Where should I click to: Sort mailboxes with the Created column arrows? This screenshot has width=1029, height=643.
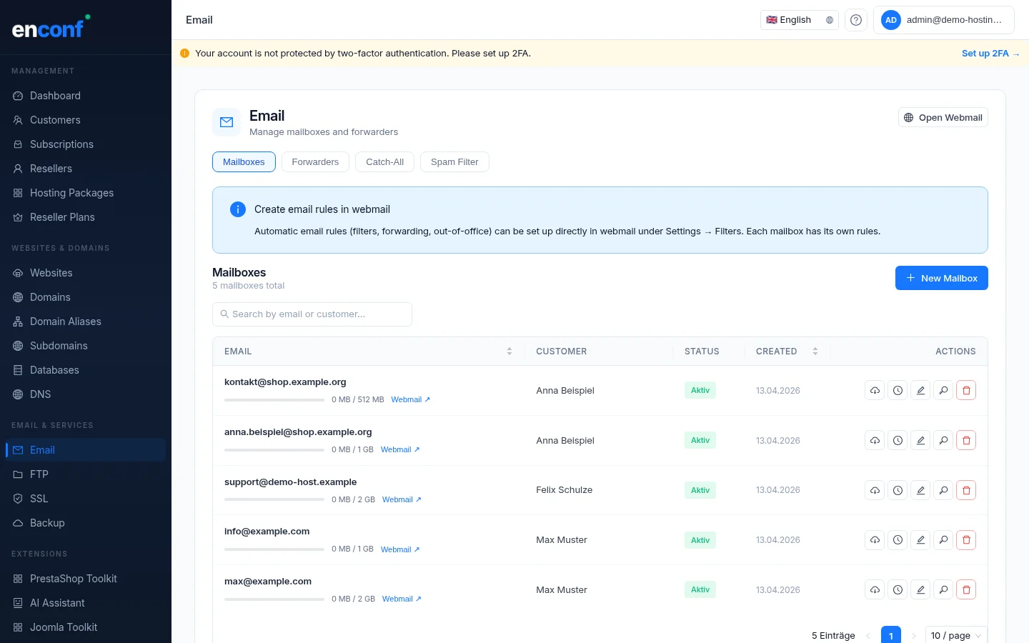pos(815,351)
